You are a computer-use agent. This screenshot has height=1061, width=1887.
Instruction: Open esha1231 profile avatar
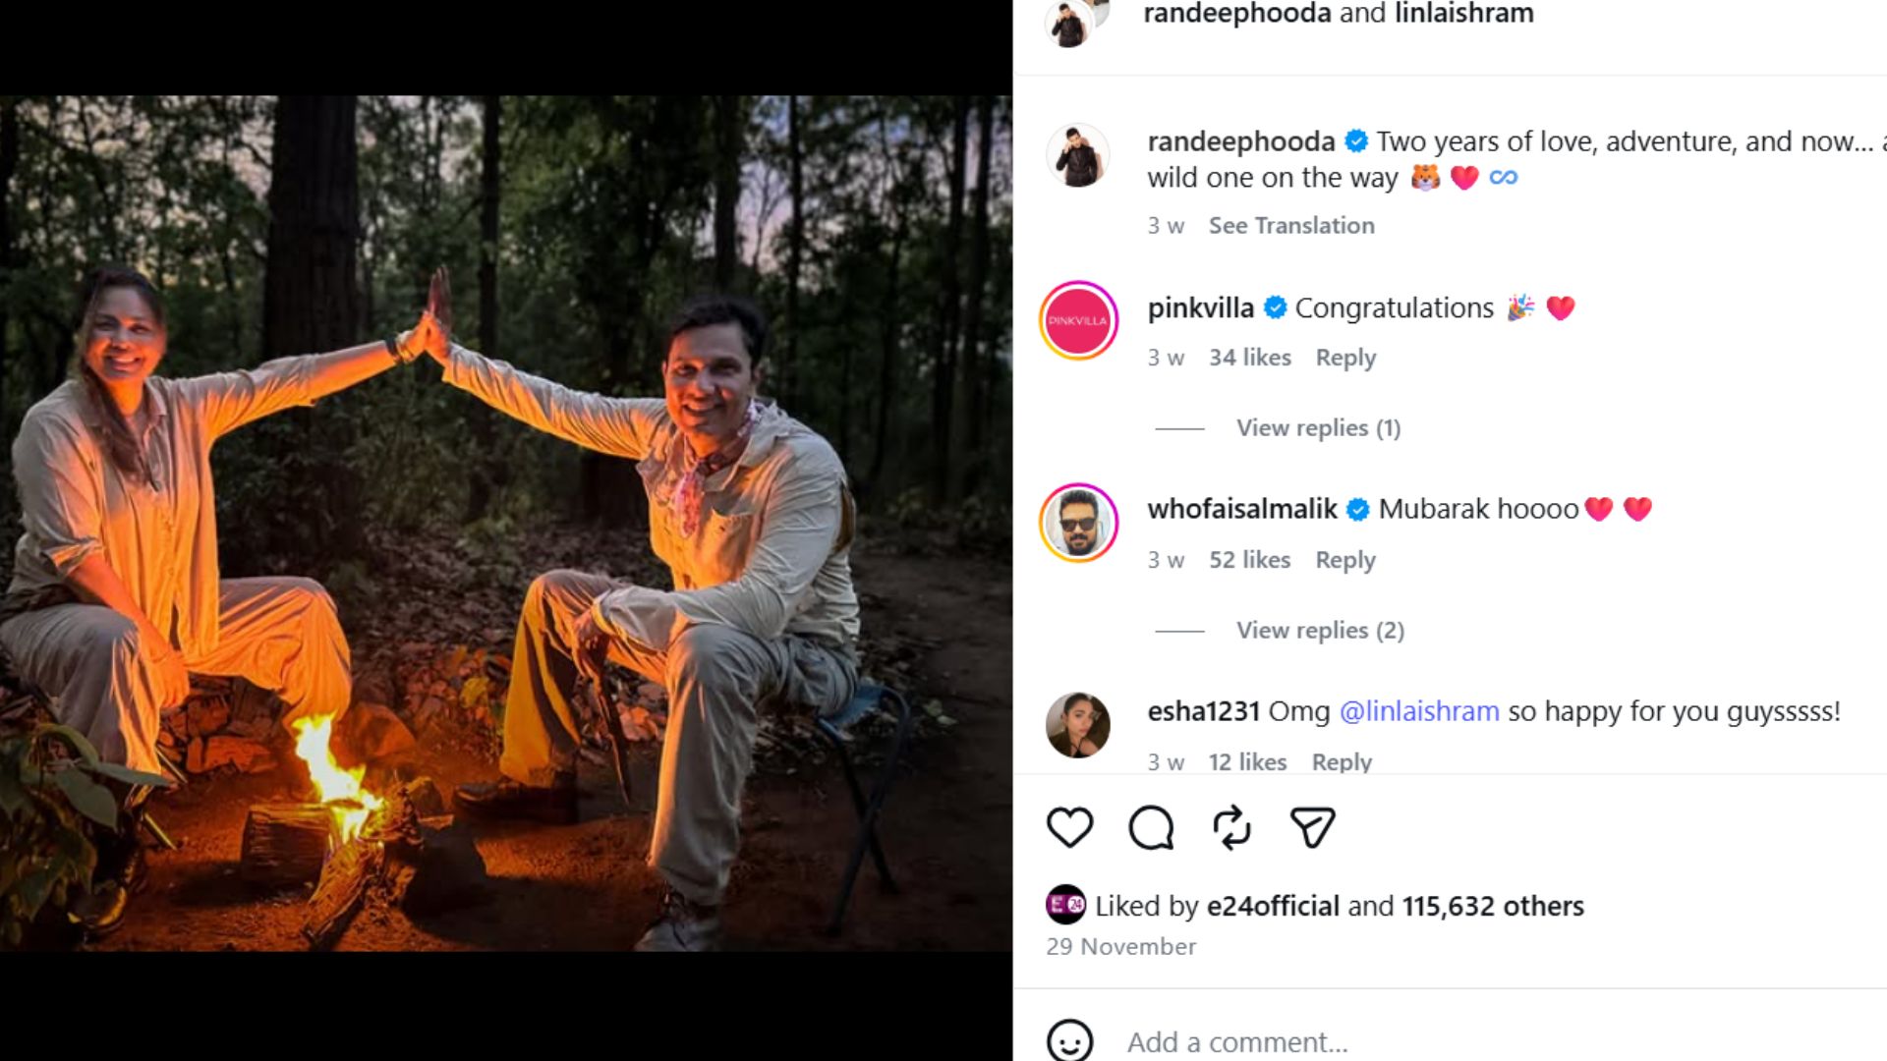pos(1078,725)
